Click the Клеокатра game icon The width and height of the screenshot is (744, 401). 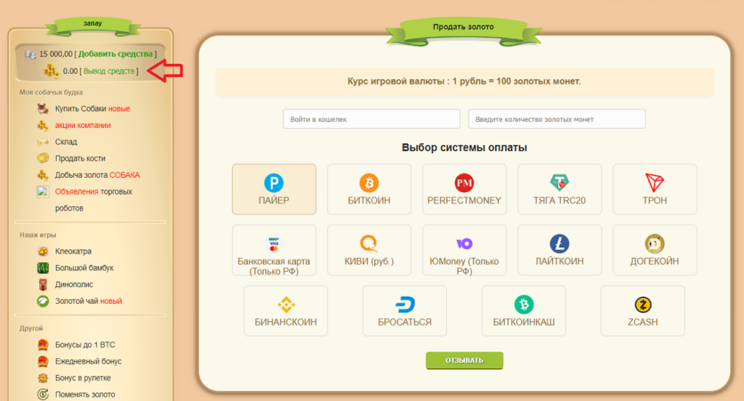click(43, 251)
